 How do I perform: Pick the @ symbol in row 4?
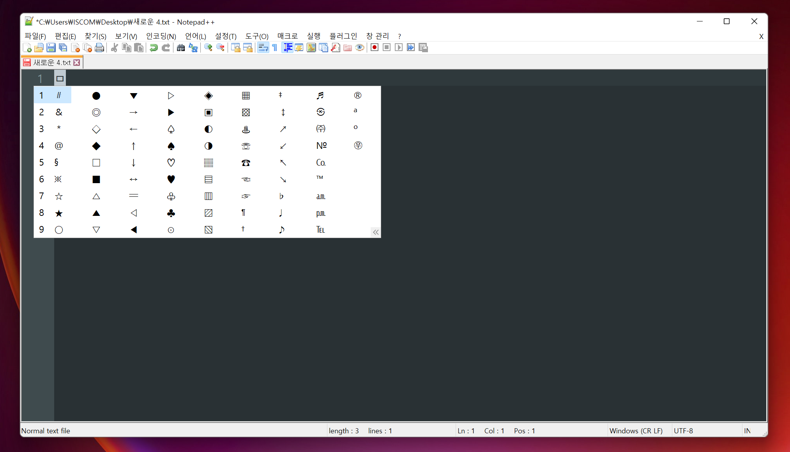[59, 146]
